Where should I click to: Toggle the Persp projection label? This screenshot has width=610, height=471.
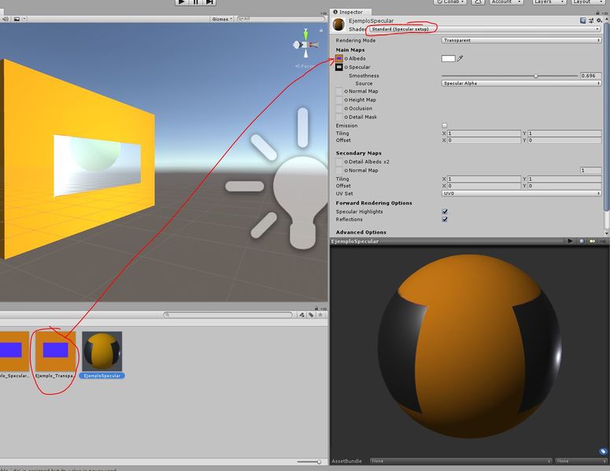pyautogui.click(x=305, y=66)
